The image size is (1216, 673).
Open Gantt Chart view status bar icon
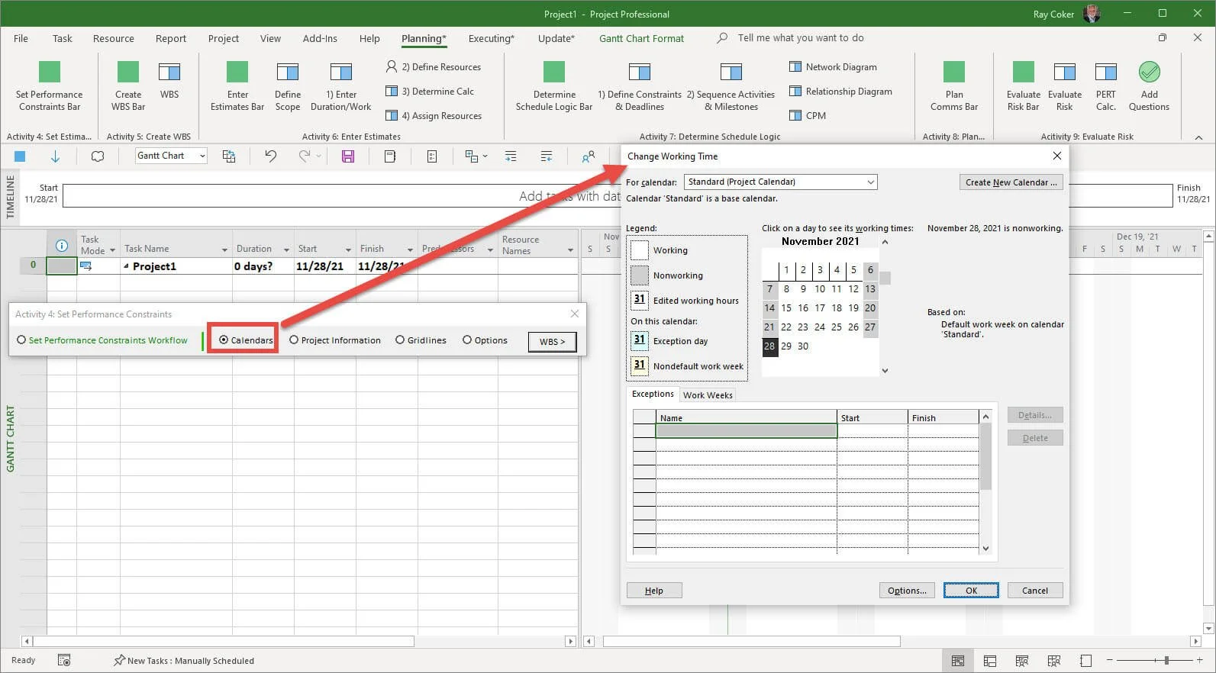[958, 661]
